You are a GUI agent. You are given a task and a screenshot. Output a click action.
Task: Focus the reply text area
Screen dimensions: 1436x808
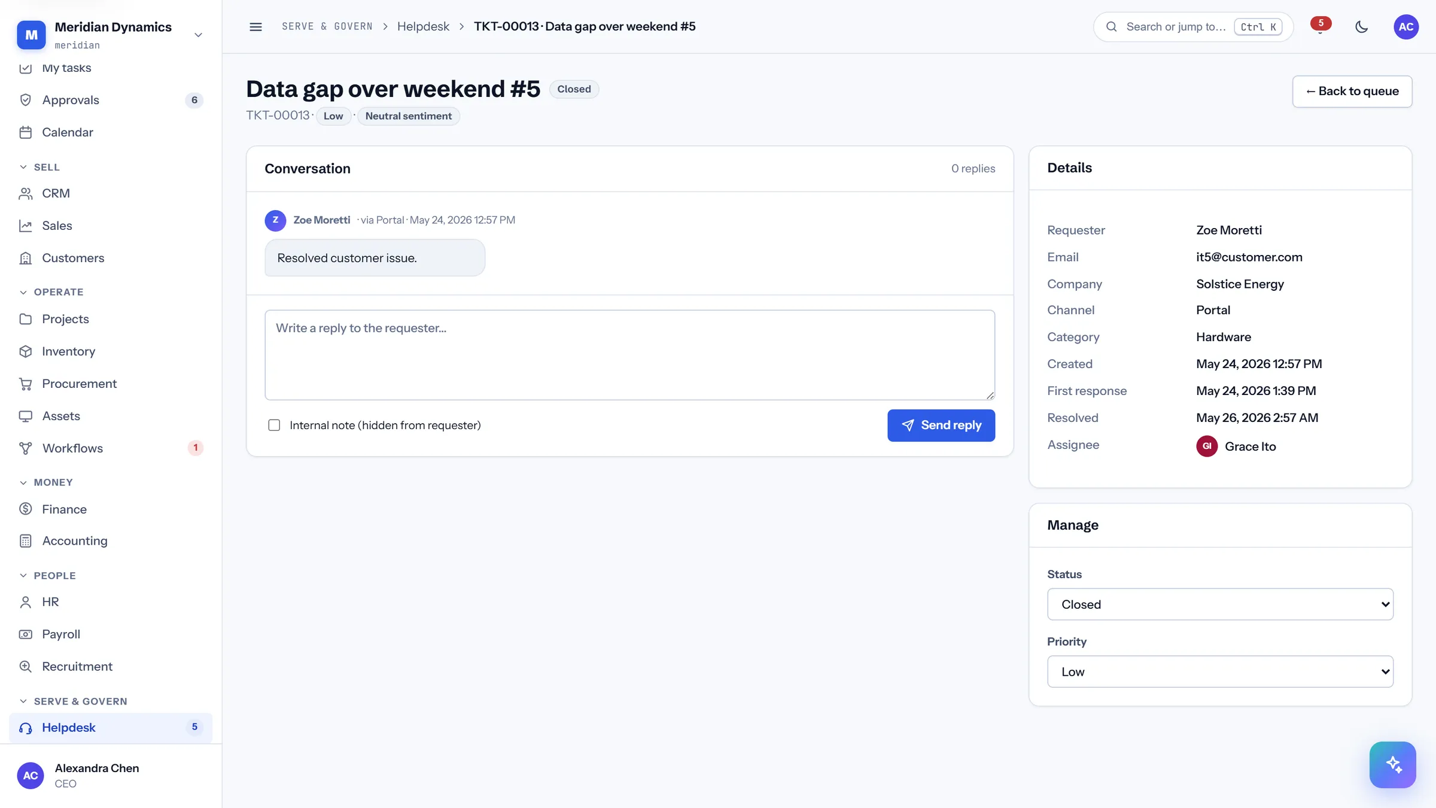pos(629,355)
